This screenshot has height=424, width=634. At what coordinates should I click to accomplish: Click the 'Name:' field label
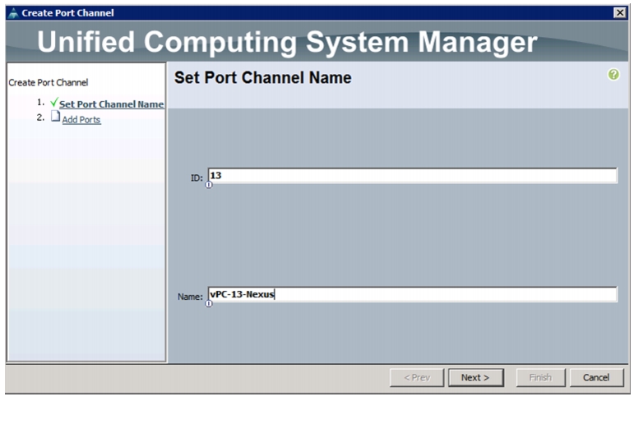click(x=190, y=297)
